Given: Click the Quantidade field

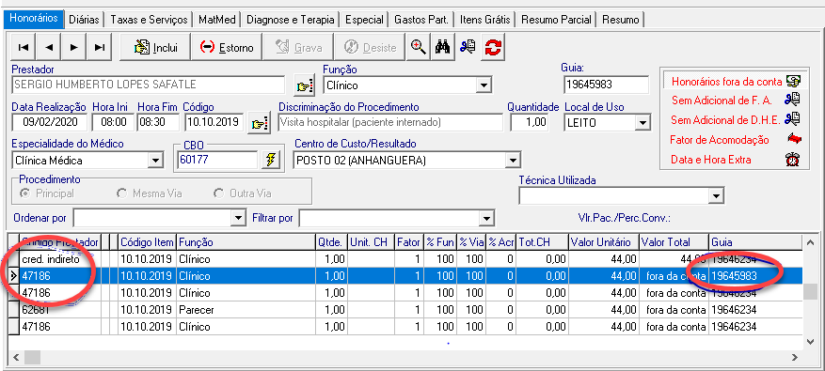Looking at the screenshot, I should coord(530,123).
